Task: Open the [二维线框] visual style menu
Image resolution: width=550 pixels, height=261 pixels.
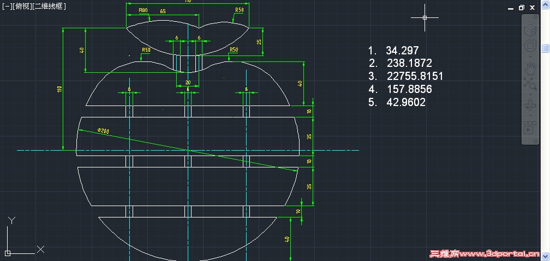Action: pyautogui.click(x=49, y=6)
